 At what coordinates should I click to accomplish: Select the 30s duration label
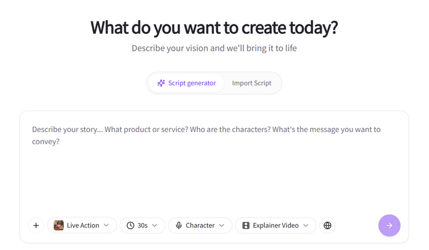pyautogui.click(x=142, y=226)
